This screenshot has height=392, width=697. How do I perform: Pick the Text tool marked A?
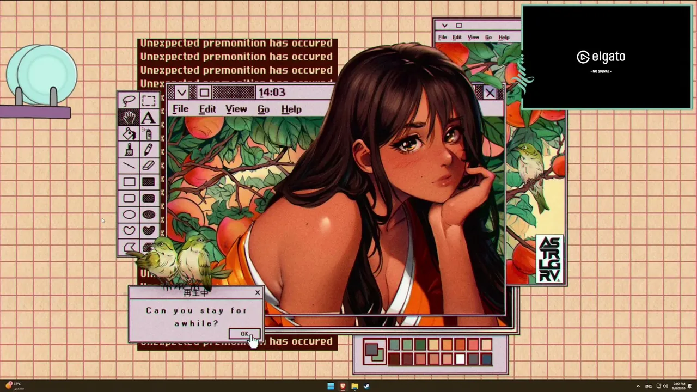[x=148, y=117]
